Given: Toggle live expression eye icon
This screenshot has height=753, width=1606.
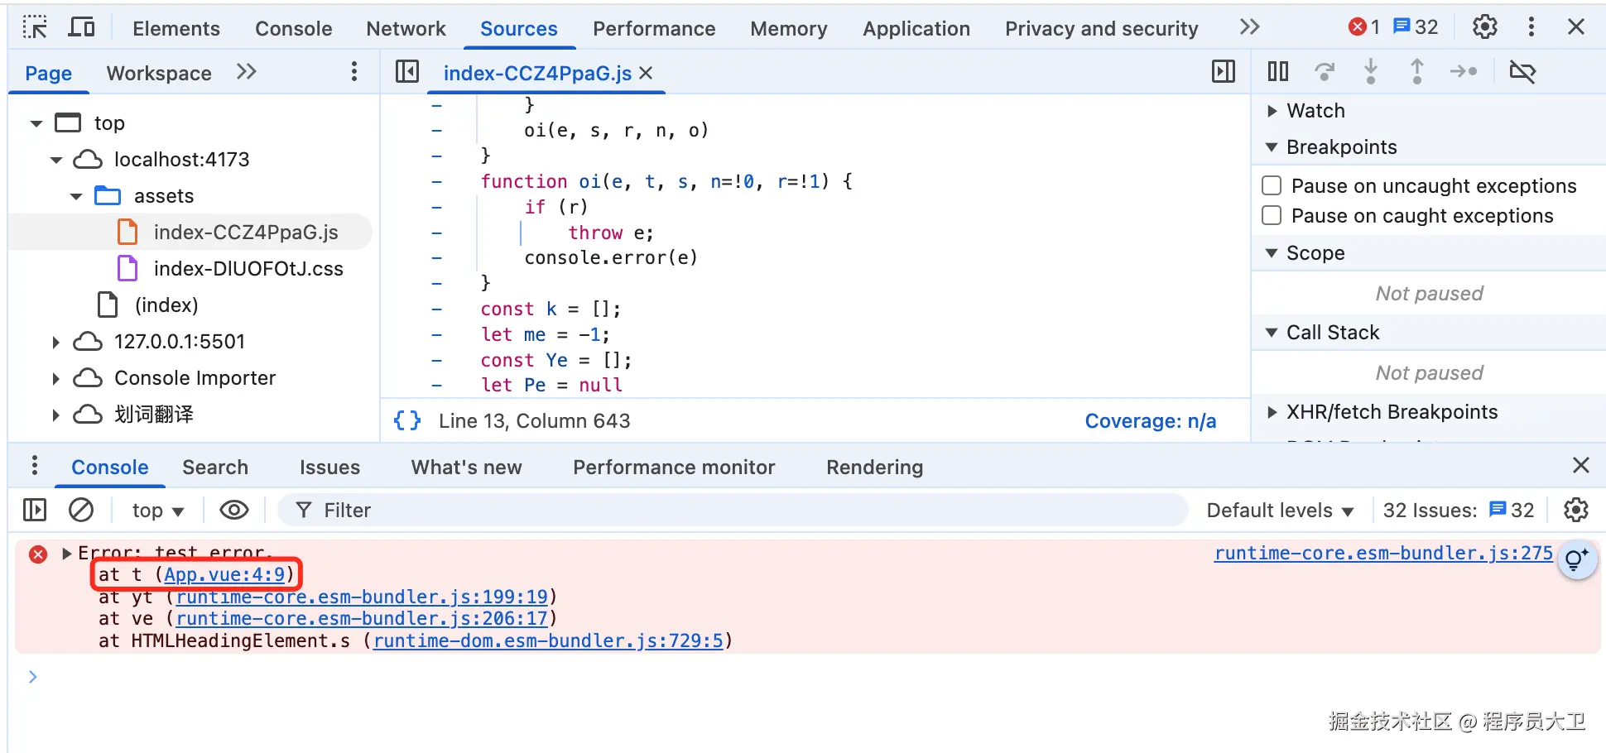Looking at the screenshot, I should pos(234,510).
